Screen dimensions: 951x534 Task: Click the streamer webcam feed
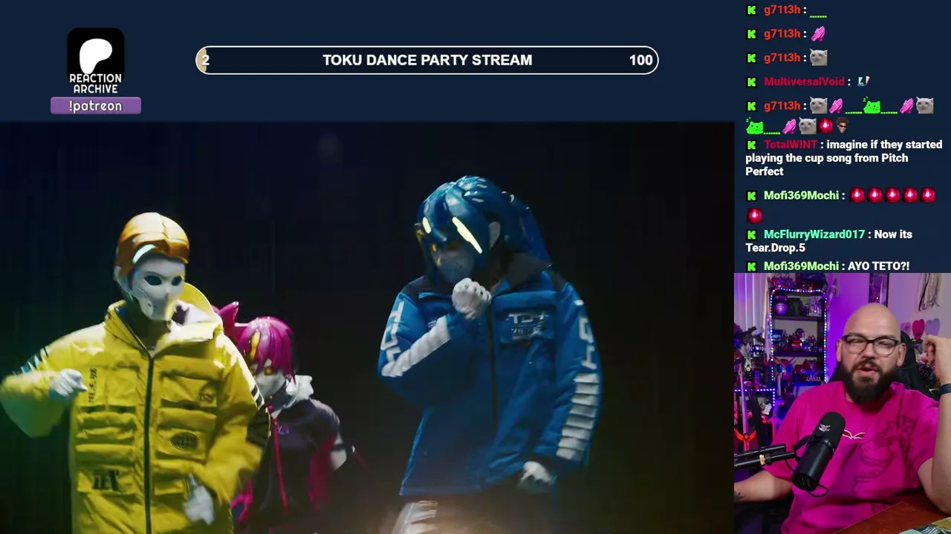click(843, 403)
